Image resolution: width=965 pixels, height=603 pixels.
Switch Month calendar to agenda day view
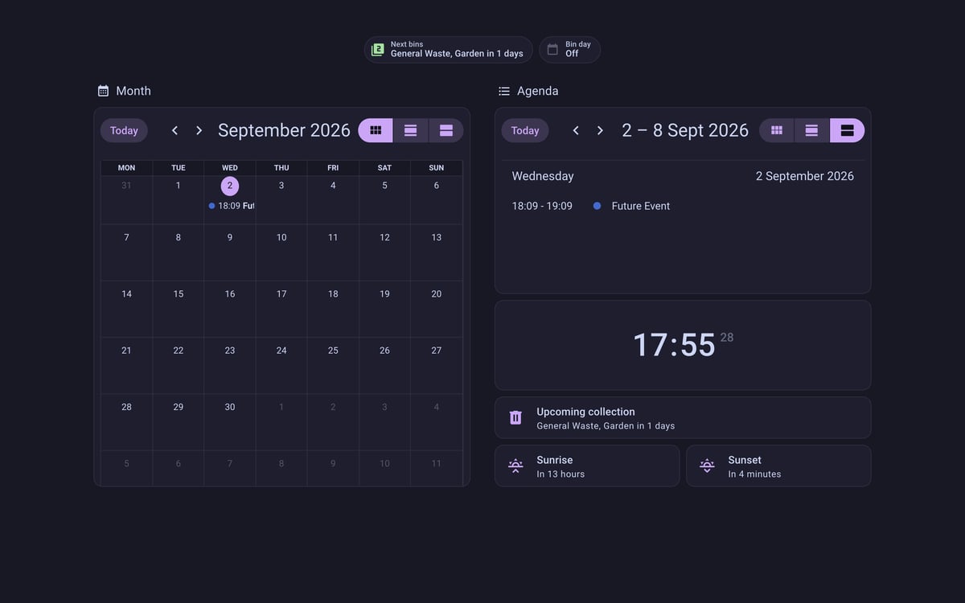(446, 130)
